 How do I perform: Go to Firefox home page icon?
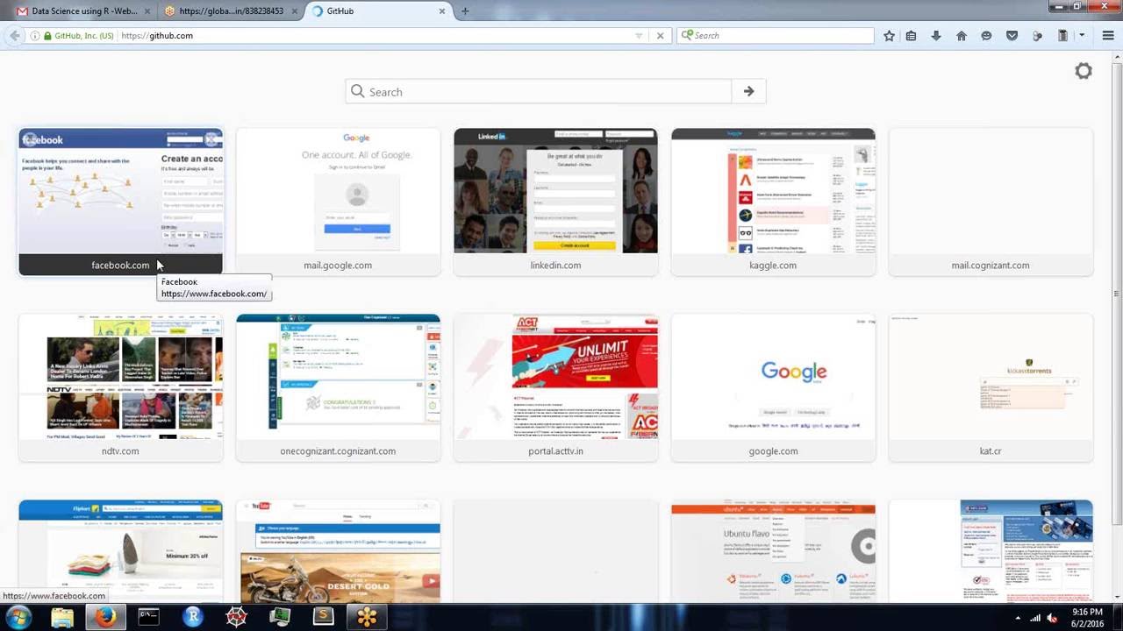tap(962, 36)
